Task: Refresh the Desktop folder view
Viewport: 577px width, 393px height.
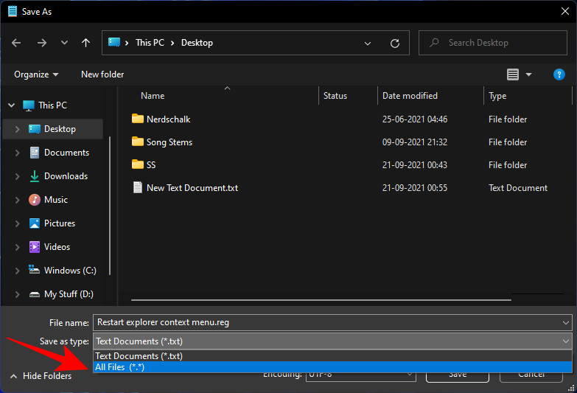Action: (x=395, y=44)
